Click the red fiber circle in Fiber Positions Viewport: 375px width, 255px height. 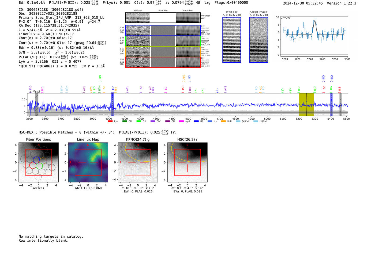(33, 165)
